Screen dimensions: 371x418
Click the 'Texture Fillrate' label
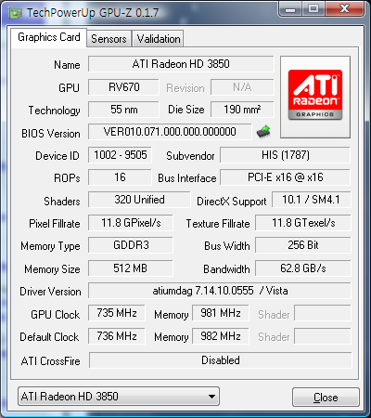[218, 224]
